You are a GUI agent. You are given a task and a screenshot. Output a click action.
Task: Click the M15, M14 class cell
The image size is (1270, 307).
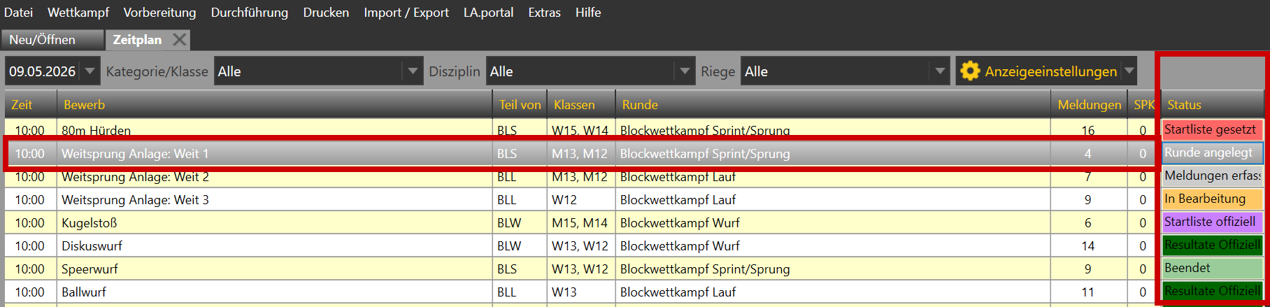[x=580, y=222]
